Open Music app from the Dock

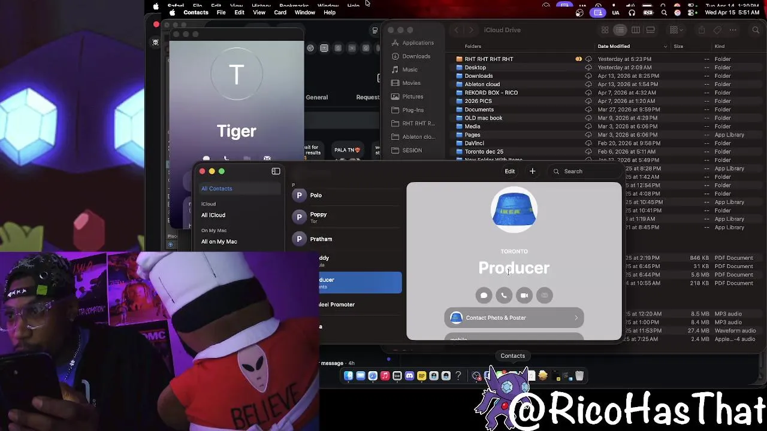coord(385,376)
